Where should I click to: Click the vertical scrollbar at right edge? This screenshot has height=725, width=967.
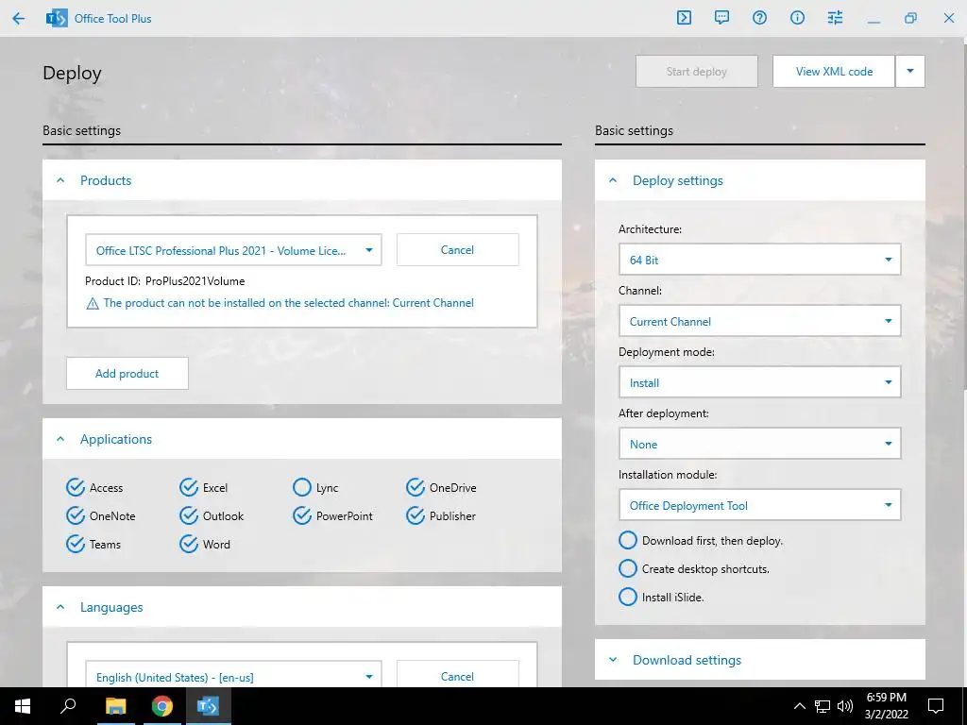[964, 216]
